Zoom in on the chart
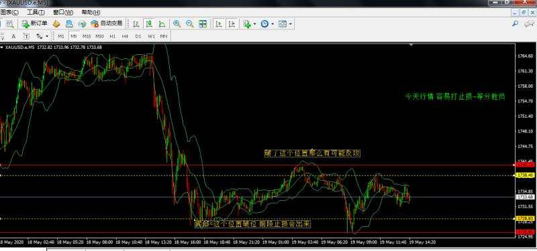 (x=177, y=23)
